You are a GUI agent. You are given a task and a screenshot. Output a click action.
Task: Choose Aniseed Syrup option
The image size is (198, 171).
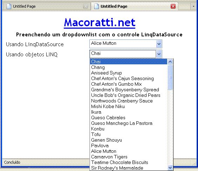129,73
